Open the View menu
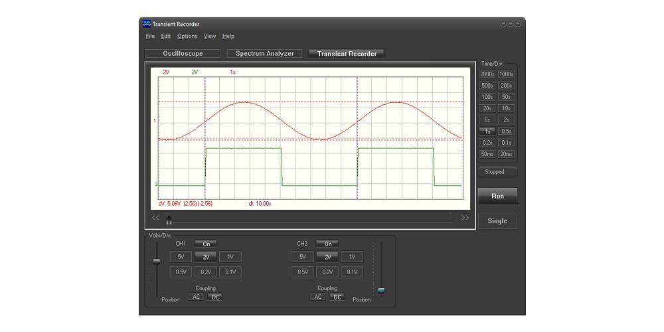 [x=210, y=37]
